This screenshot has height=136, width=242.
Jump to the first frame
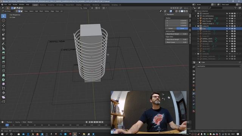pos(90,122)
